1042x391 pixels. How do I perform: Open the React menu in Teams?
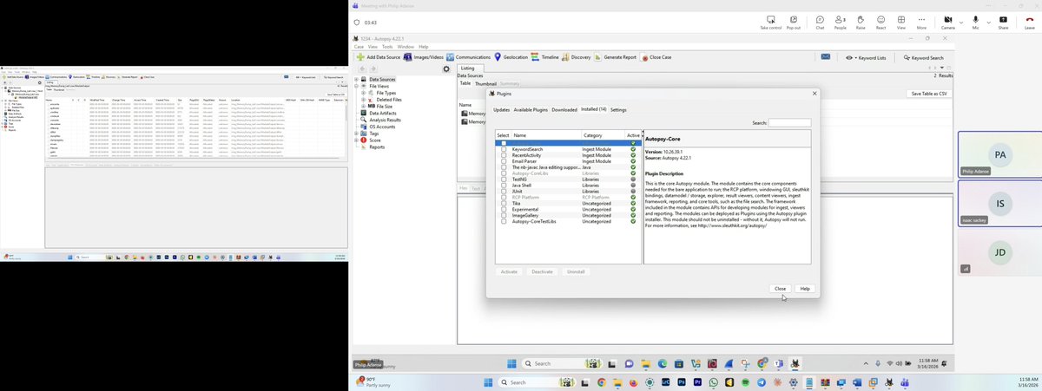[x=880, y=22]
